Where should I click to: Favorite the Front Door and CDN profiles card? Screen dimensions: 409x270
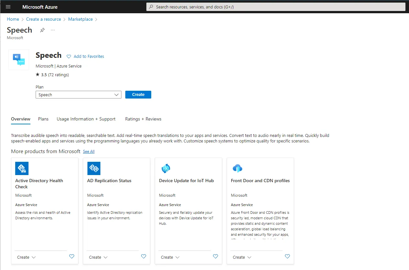point(288,256)
